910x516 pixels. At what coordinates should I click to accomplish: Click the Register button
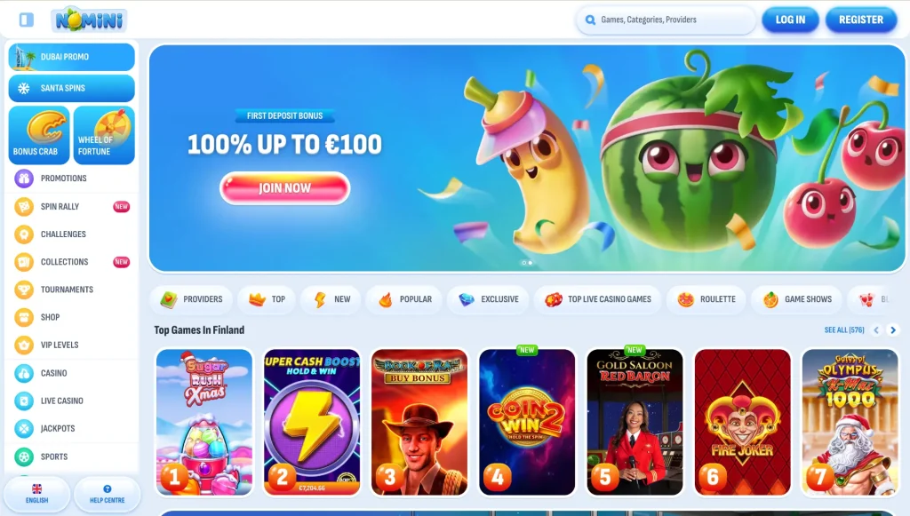[x=861, y=20]
